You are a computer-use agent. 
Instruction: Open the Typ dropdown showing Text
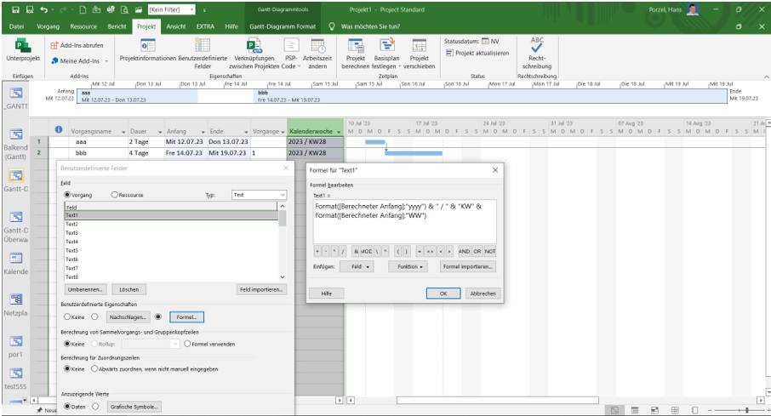point(259,195)
